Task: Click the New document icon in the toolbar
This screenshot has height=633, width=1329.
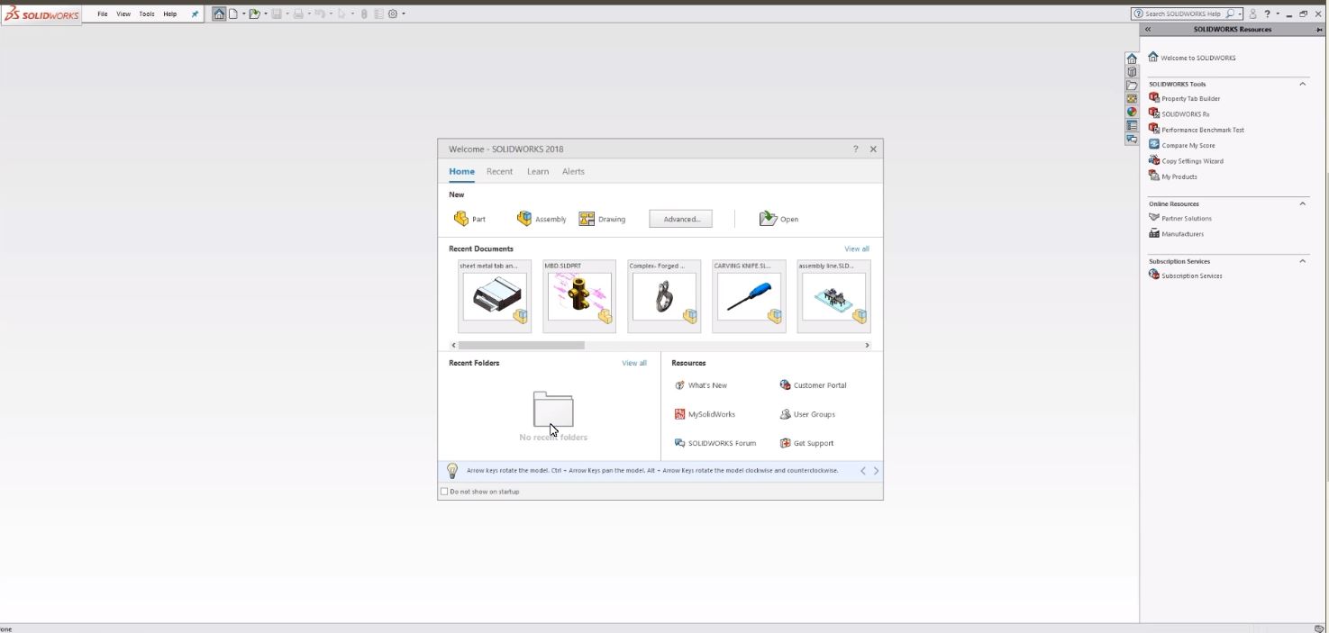Action: (233, 14)
